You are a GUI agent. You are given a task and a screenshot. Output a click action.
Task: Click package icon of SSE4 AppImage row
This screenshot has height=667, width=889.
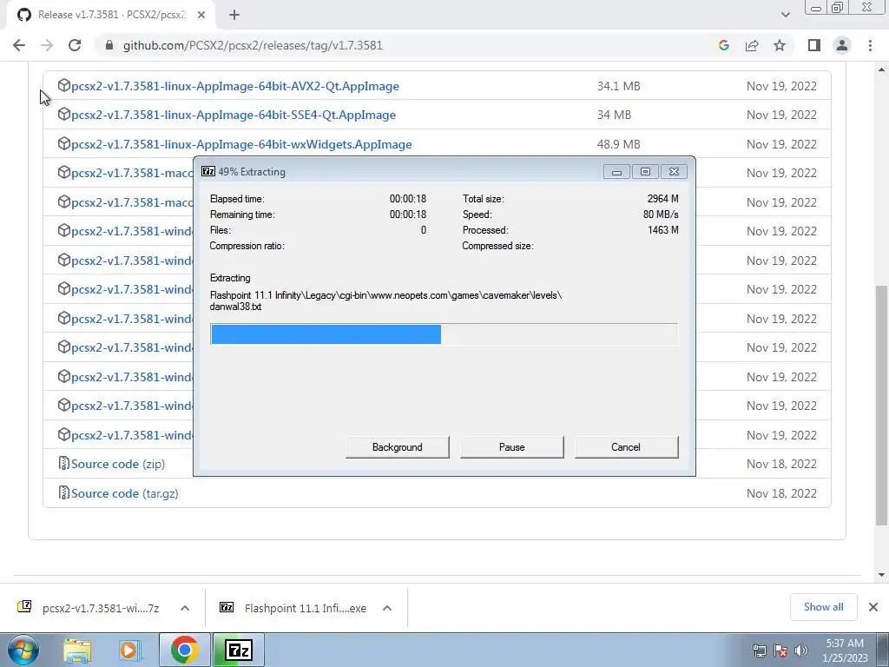(x=63, y=114)
